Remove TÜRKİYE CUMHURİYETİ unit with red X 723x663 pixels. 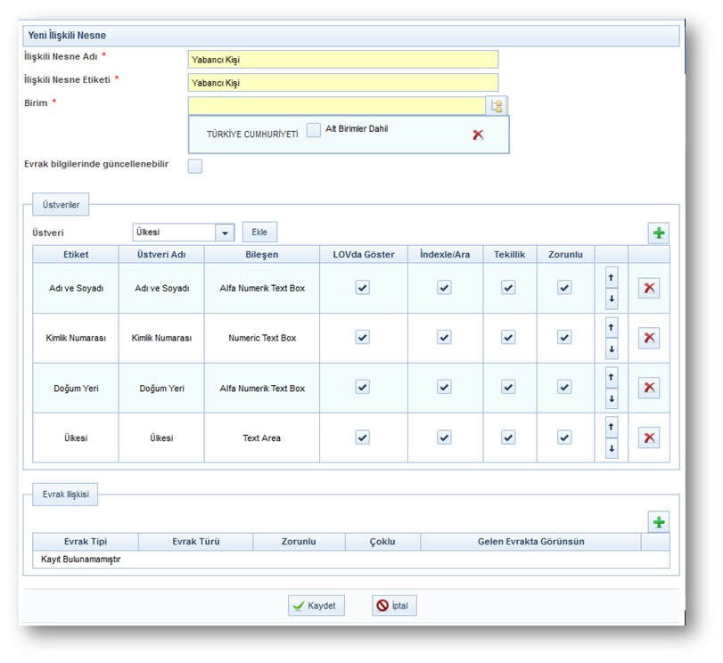[x=478, y=135]
